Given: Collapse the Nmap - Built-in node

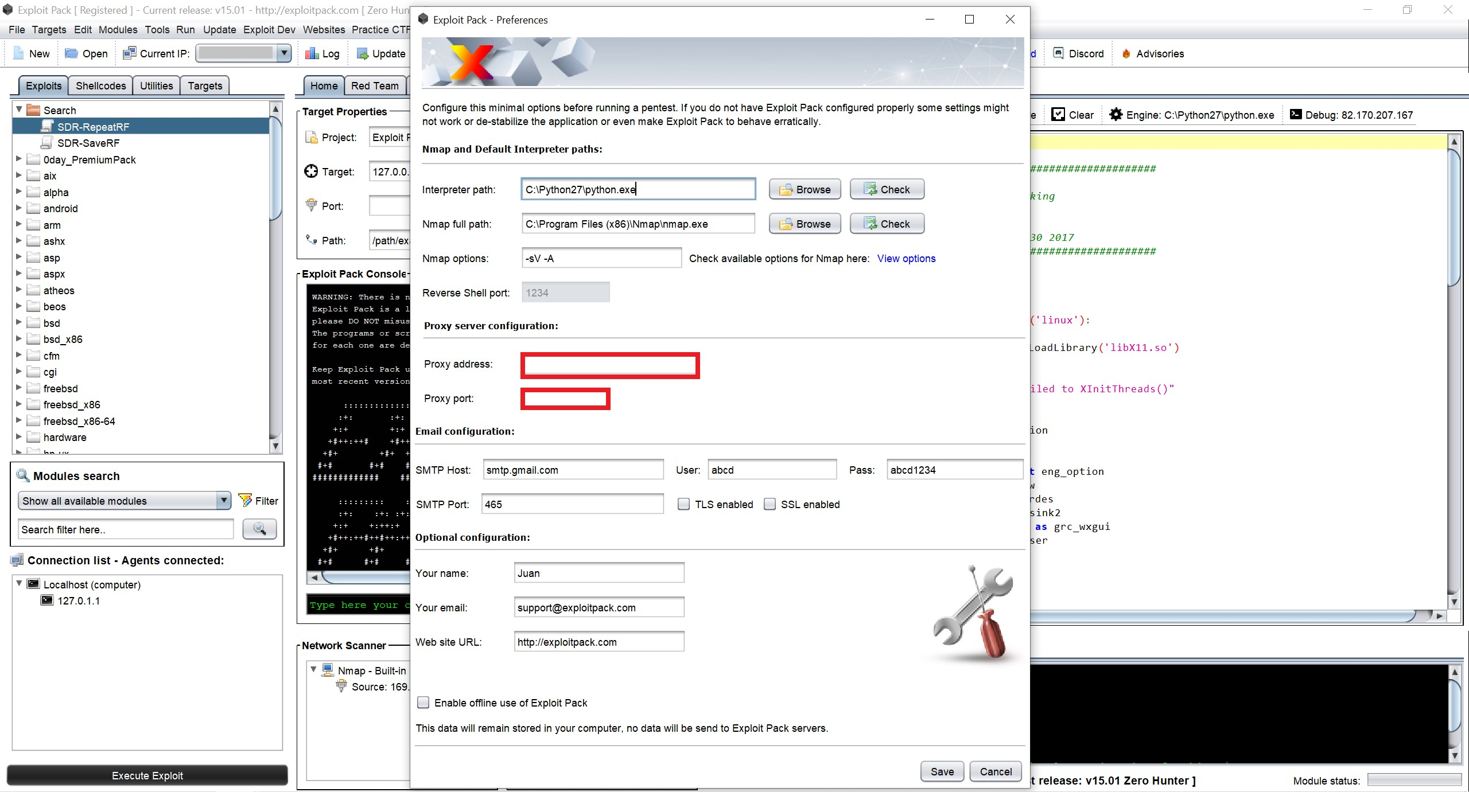Looking at the screenshot, I should [x=313, y=669].
